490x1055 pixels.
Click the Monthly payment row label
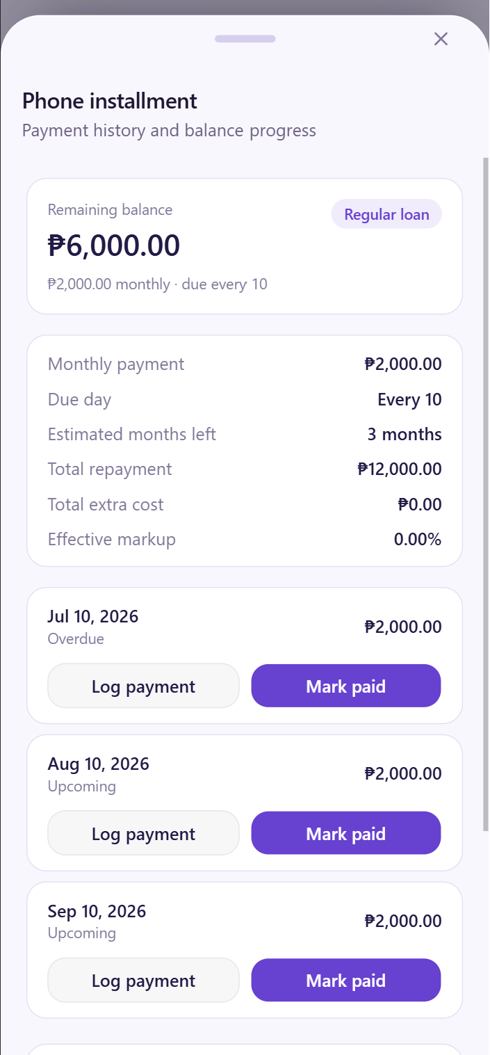(x=116, y=364)
